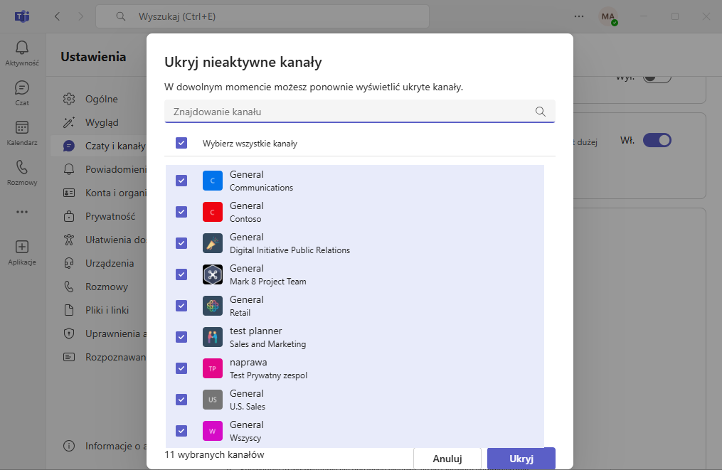Click the US U.S. Sales avatar
Screen dimensions: 722x470
coord(212,400)
